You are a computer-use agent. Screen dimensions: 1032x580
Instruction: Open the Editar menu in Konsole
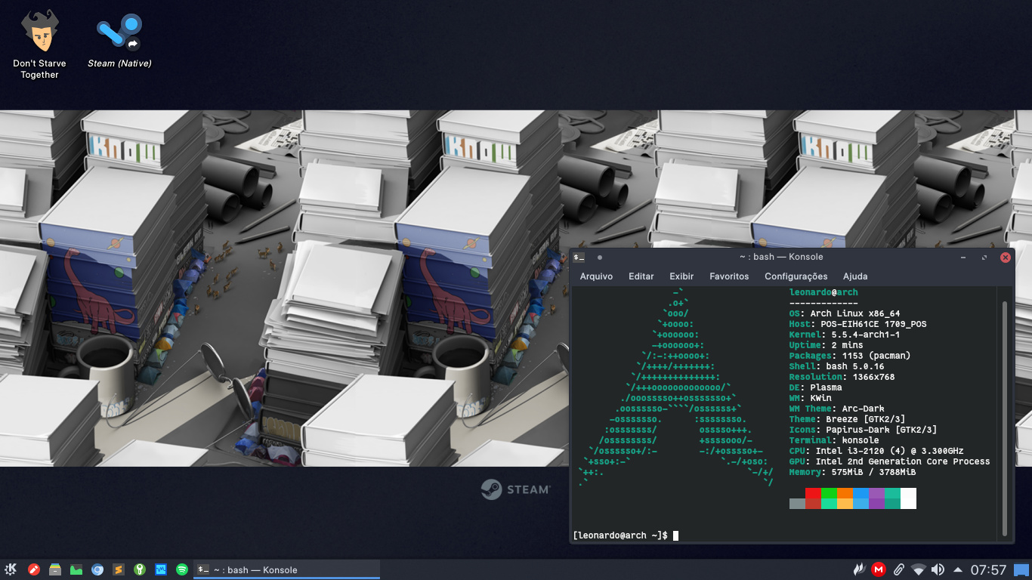[x=641, y=276]
